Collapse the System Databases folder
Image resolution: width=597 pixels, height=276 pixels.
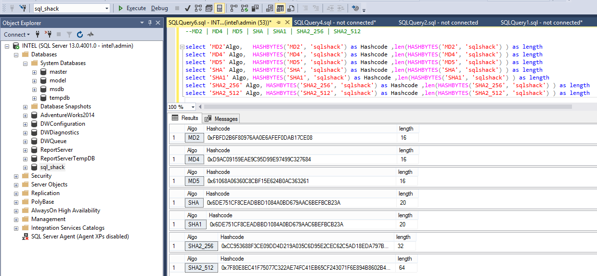[25, 63]
